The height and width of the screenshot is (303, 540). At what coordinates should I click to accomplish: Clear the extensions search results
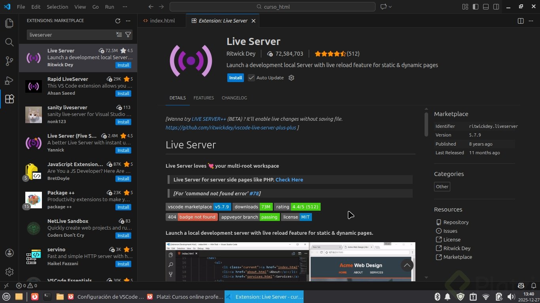pyautogui.click(x=119, y=35)
